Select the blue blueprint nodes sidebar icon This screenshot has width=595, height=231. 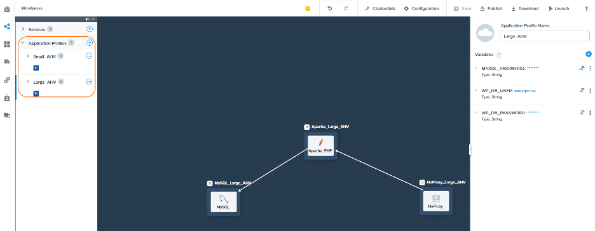pyautogui.click(x=7, y=27)
